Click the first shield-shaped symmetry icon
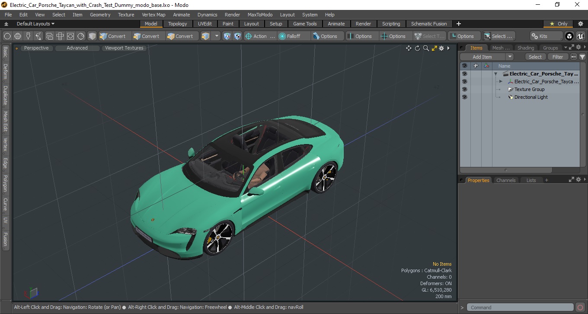This screenshot has height=314, width=588. pyautogui.click(x=227, y=36)
